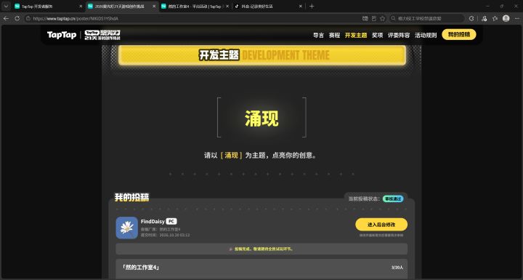Open a new tab with the plus button

(x=312, y=6)
